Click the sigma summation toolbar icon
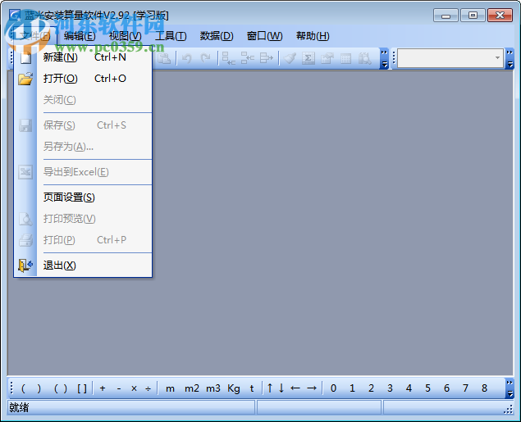521x422 pixels. [x=308, y=58]
